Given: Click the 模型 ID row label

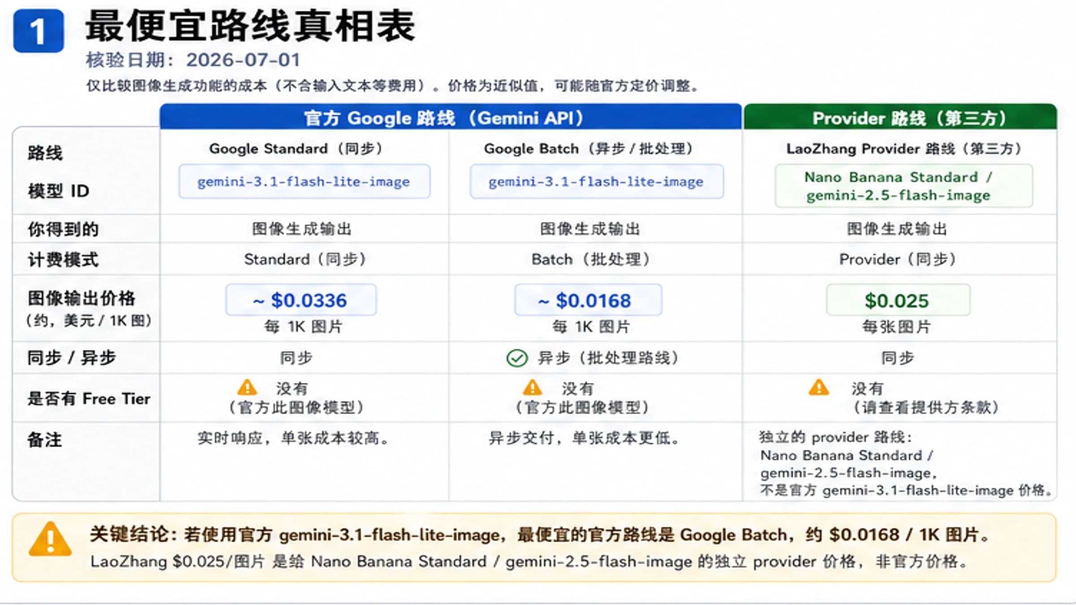Looking at the screenshot, I should click(58, 191).
